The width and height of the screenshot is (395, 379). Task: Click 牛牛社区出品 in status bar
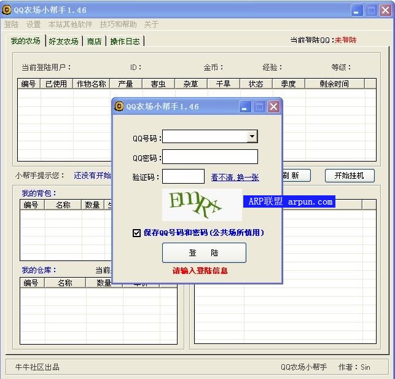pos(37,367)
